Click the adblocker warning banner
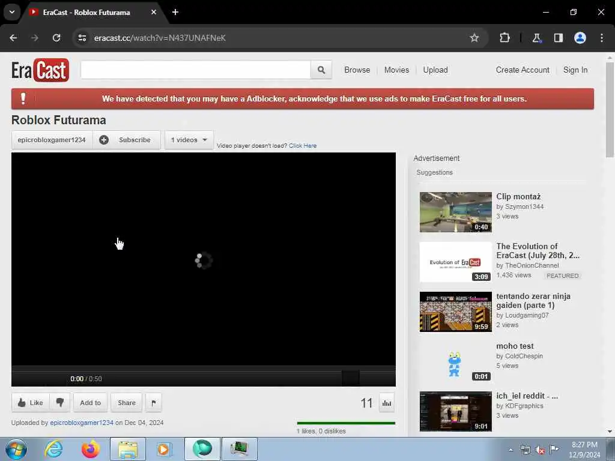Image resolution: width=615 pixels, height=461 pixels. (x=303, y=99)
